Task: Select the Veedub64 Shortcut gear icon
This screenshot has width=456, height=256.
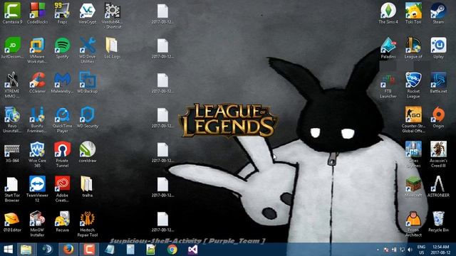Action: (x=113, y=16)
